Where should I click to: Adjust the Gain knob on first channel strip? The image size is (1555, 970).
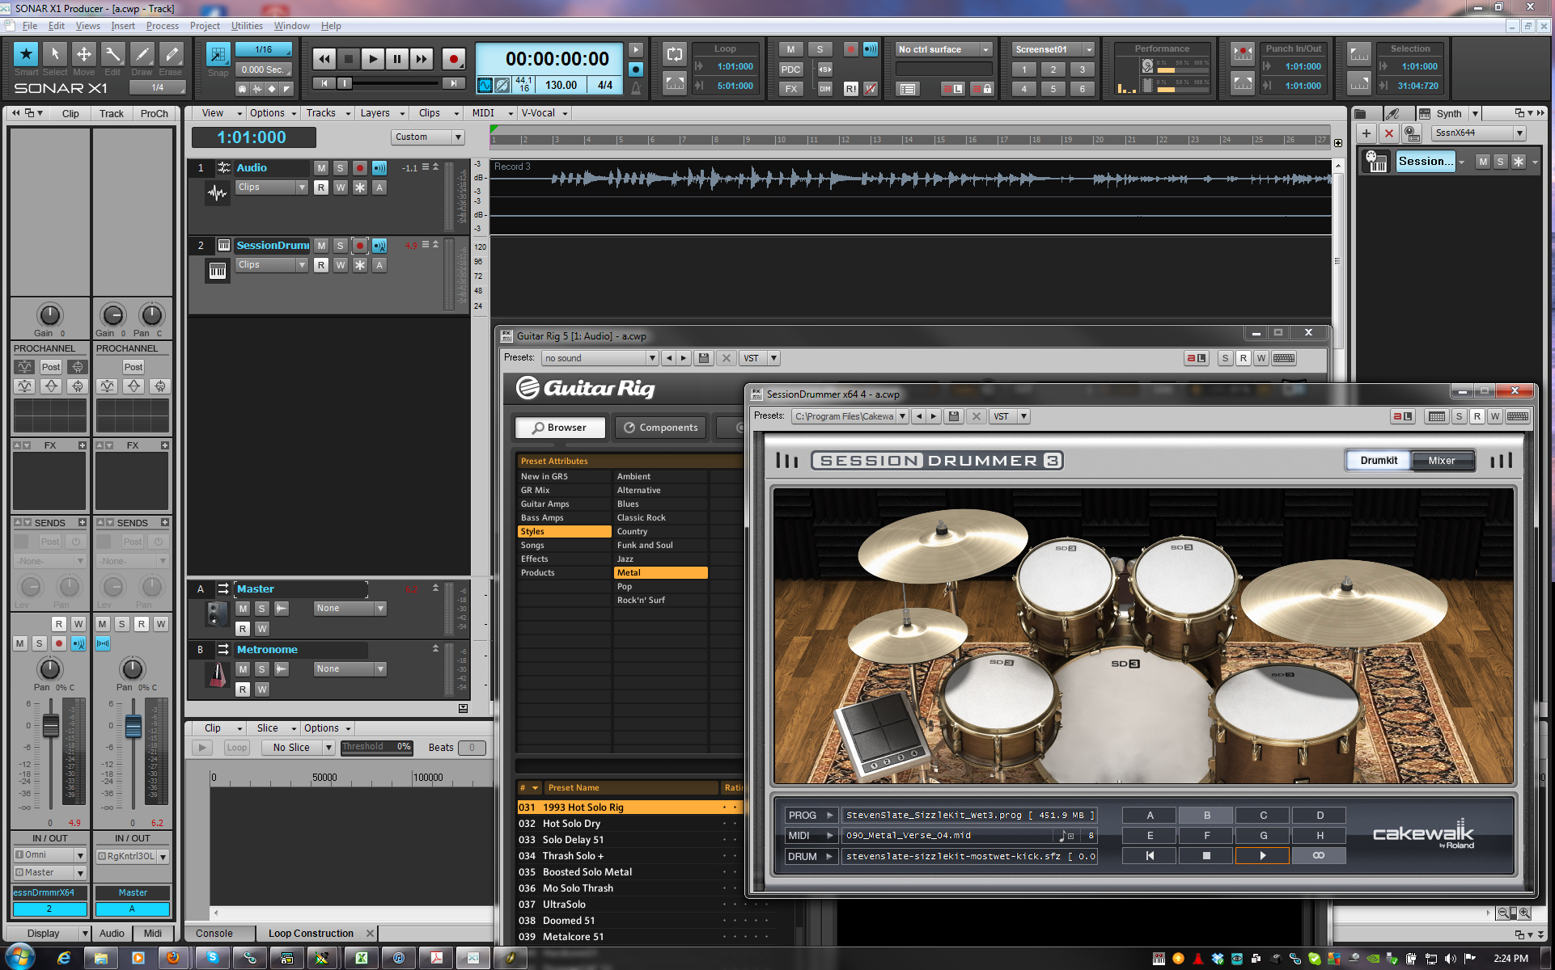pos(49,315)
